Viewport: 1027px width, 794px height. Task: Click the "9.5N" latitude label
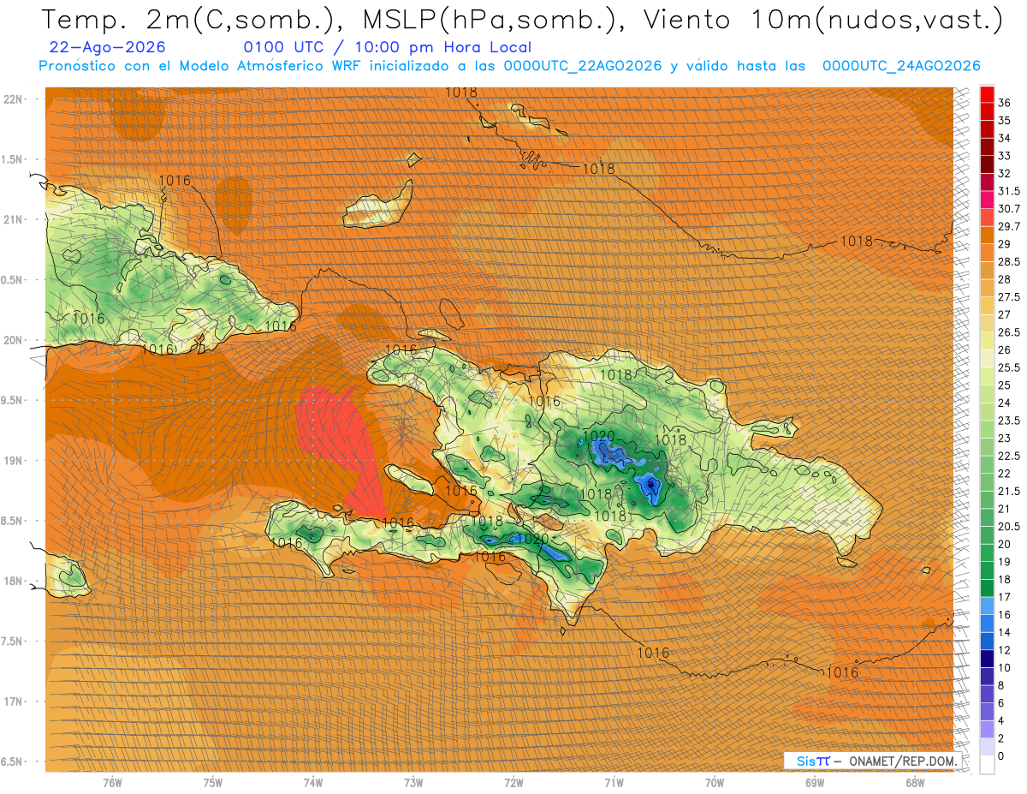pyautogui.click(x=13, y=400)
